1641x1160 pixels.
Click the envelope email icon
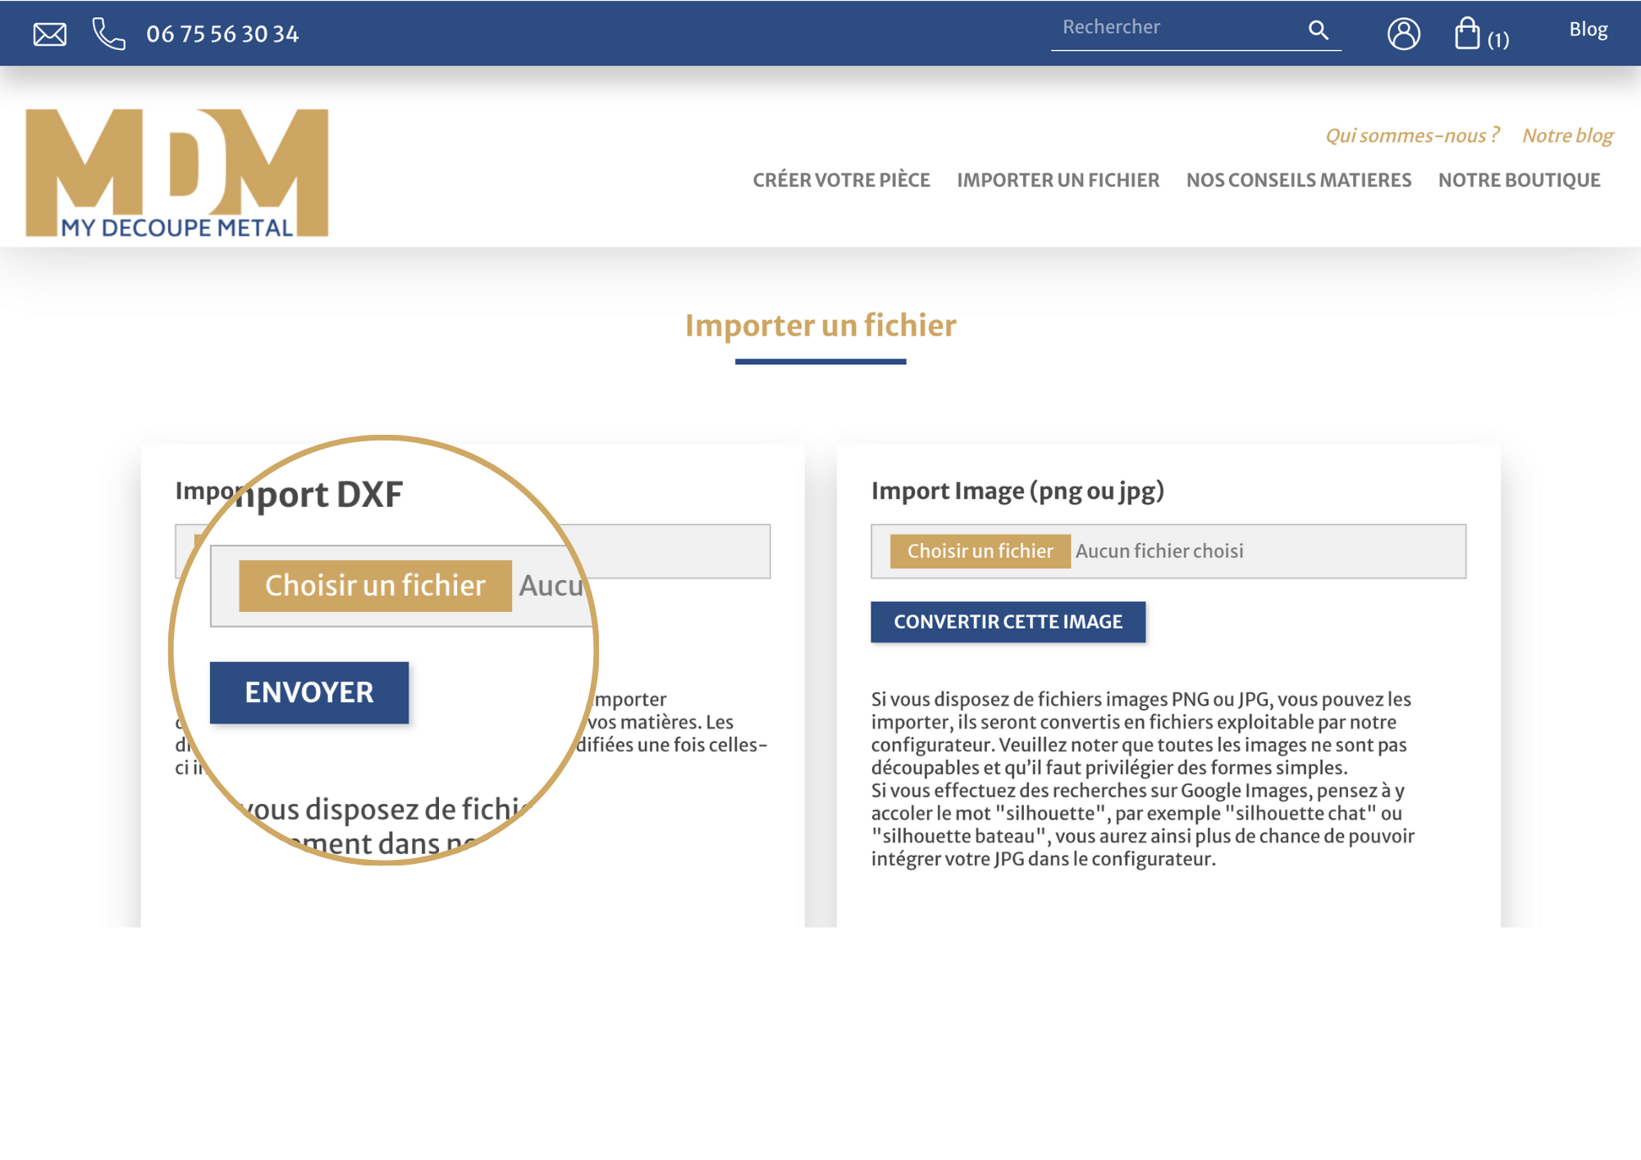click(50, 34)
